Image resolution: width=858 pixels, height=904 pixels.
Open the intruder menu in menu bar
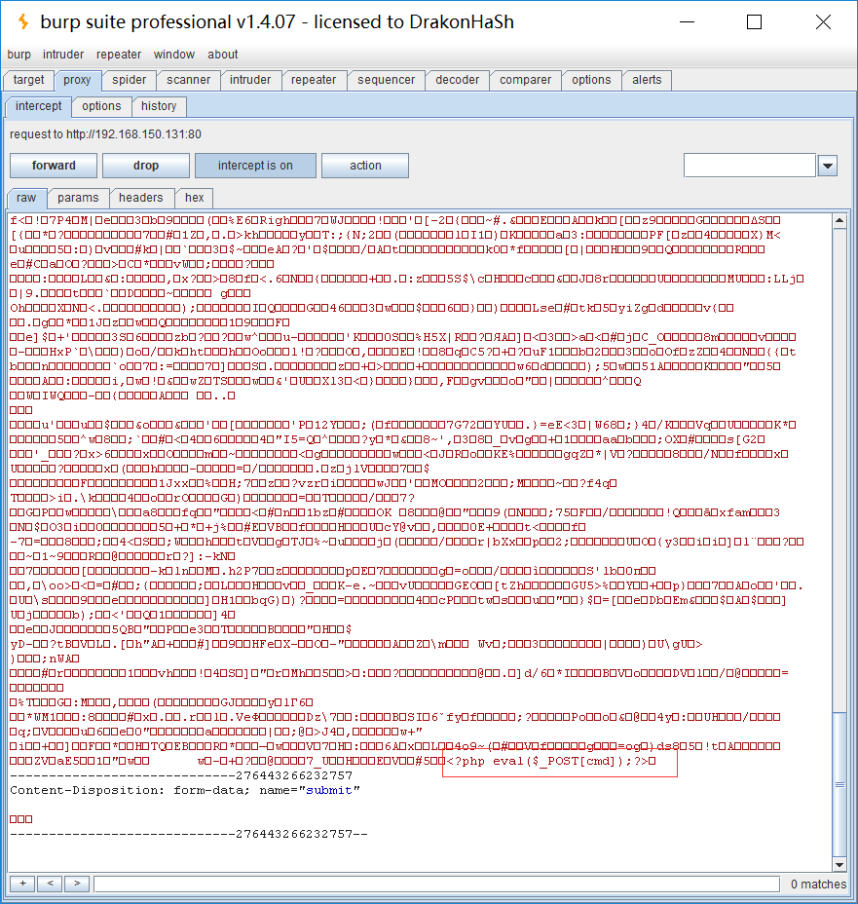point(62,55)
